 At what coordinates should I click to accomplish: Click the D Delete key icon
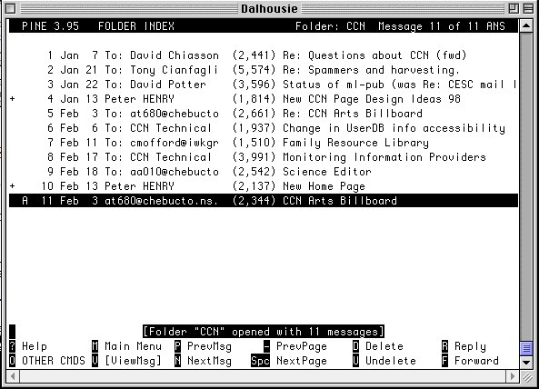tap(355, 346)
